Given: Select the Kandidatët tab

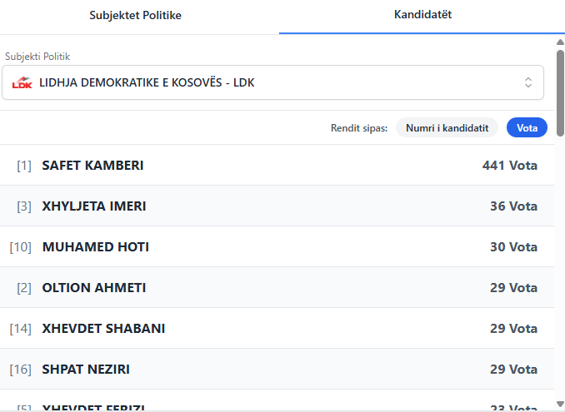Looking at the screenshot, I should pyautogui.click(x=422, y=16).
